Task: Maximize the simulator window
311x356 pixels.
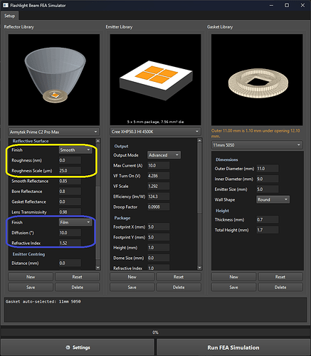Action: (287, 5)
